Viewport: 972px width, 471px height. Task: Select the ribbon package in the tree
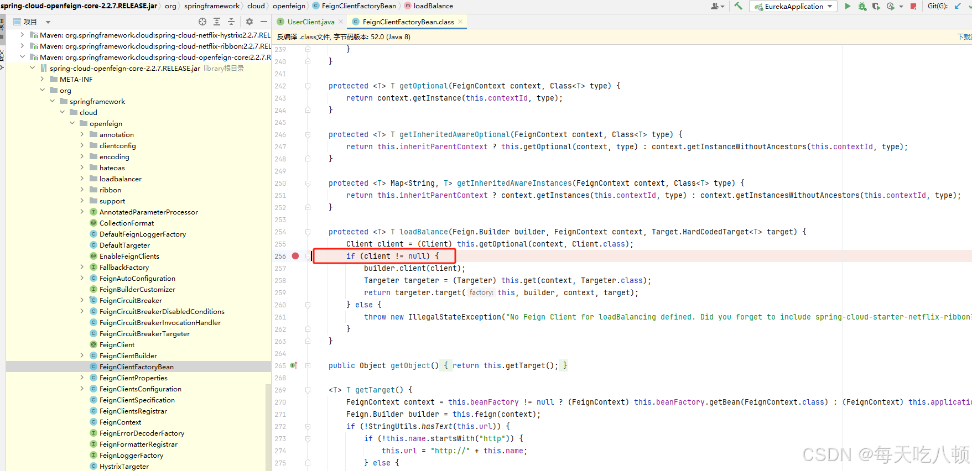tap(110, 190)
